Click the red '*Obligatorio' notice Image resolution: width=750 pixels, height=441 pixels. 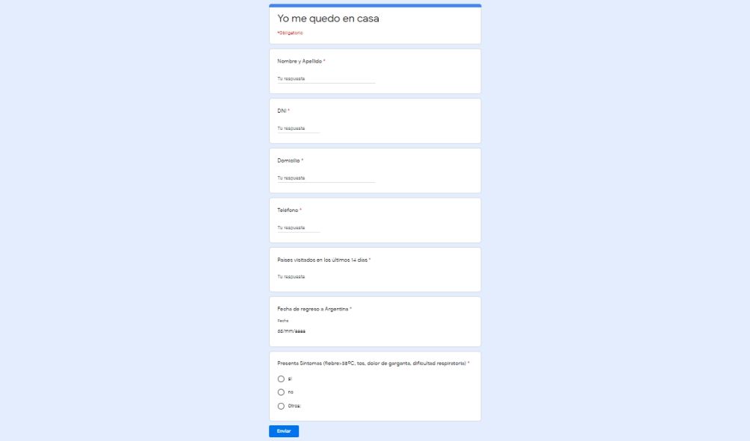[x=290, y=33]
